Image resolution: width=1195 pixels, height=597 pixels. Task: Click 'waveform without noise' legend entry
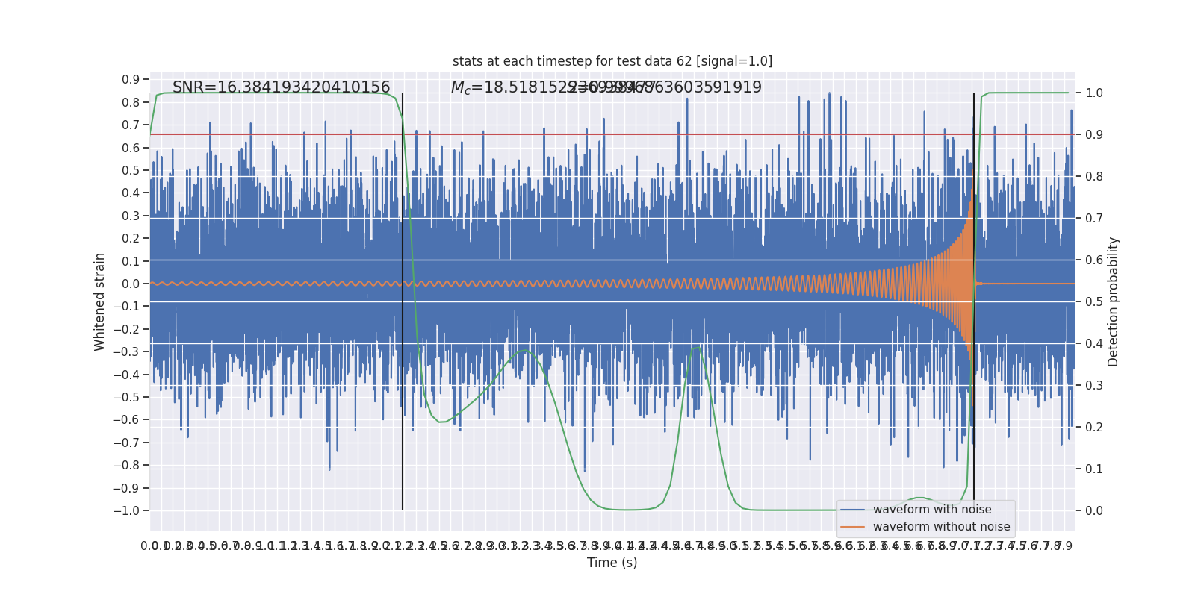(x=941, y=527)
